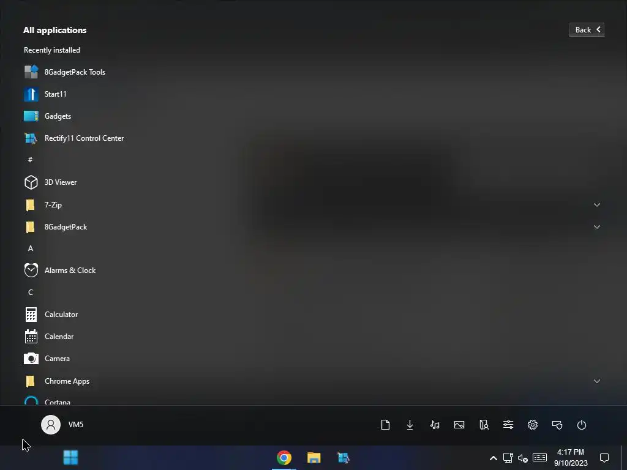This screenshot has height=470, width=627.
Task: Open the Power options icon
Action: [582, 425]
